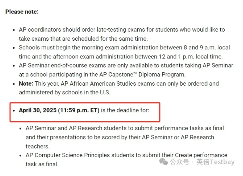The height and width of the screenshot is (176, 243).
Task: Click the "Please note:" heading
Action: click(x=22, y=12)
